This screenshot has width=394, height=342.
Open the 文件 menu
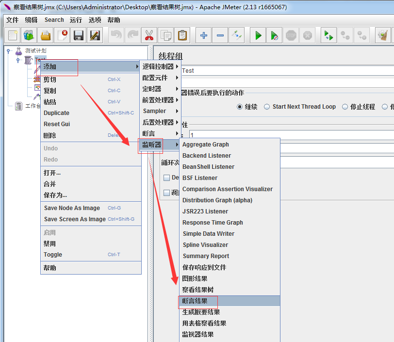tap(12, 20)
